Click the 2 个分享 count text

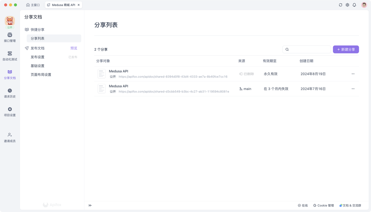[x=101, y=49]
